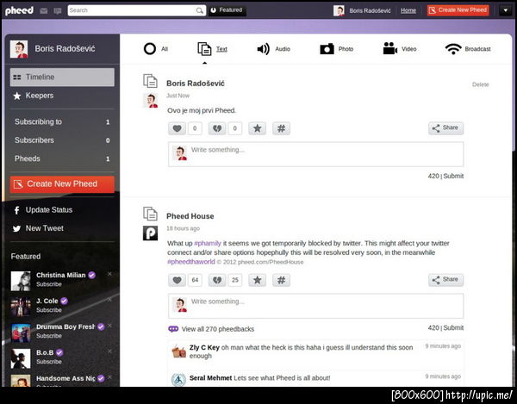Submit comment on Pheed House post
Image resolution: width=517 pixels, height=404 pixels.
[x=453, y=327]
